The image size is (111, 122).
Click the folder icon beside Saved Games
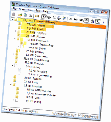click(x=17, y=58)
